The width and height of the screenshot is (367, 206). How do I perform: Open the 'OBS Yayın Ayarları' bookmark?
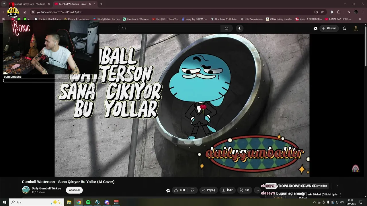tap(251, 19)
